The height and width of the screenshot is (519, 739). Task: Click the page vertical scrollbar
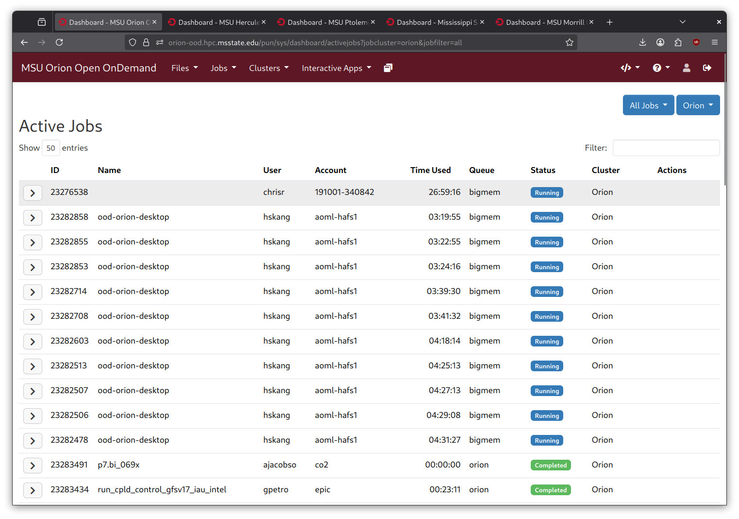click(725, 119)
